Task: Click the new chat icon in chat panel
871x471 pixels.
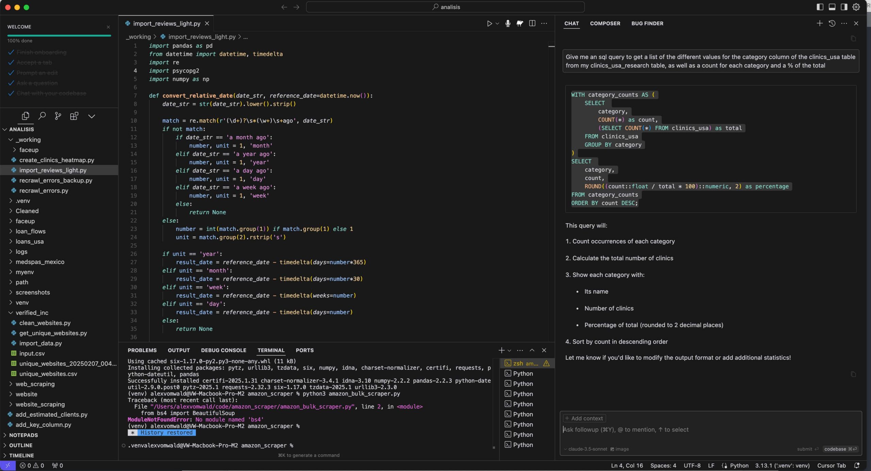Action: click(x=821, y=23)
